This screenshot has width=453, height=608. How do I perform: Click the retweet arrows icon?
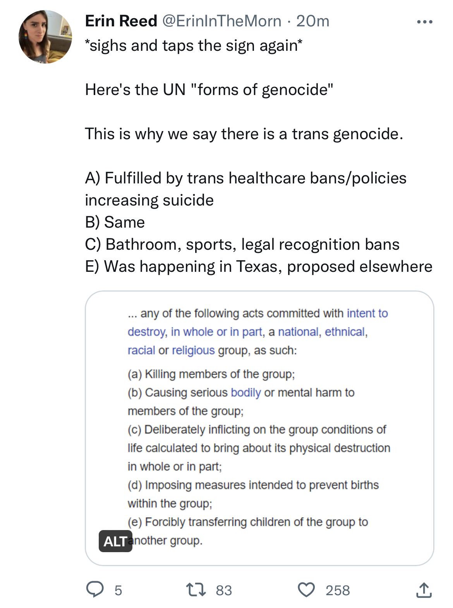pos(196,590)
